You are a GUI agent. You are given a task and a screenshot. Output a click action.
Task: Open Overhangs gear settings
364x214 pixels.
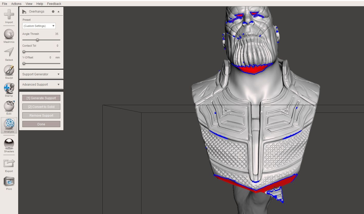tap(53, 12)
